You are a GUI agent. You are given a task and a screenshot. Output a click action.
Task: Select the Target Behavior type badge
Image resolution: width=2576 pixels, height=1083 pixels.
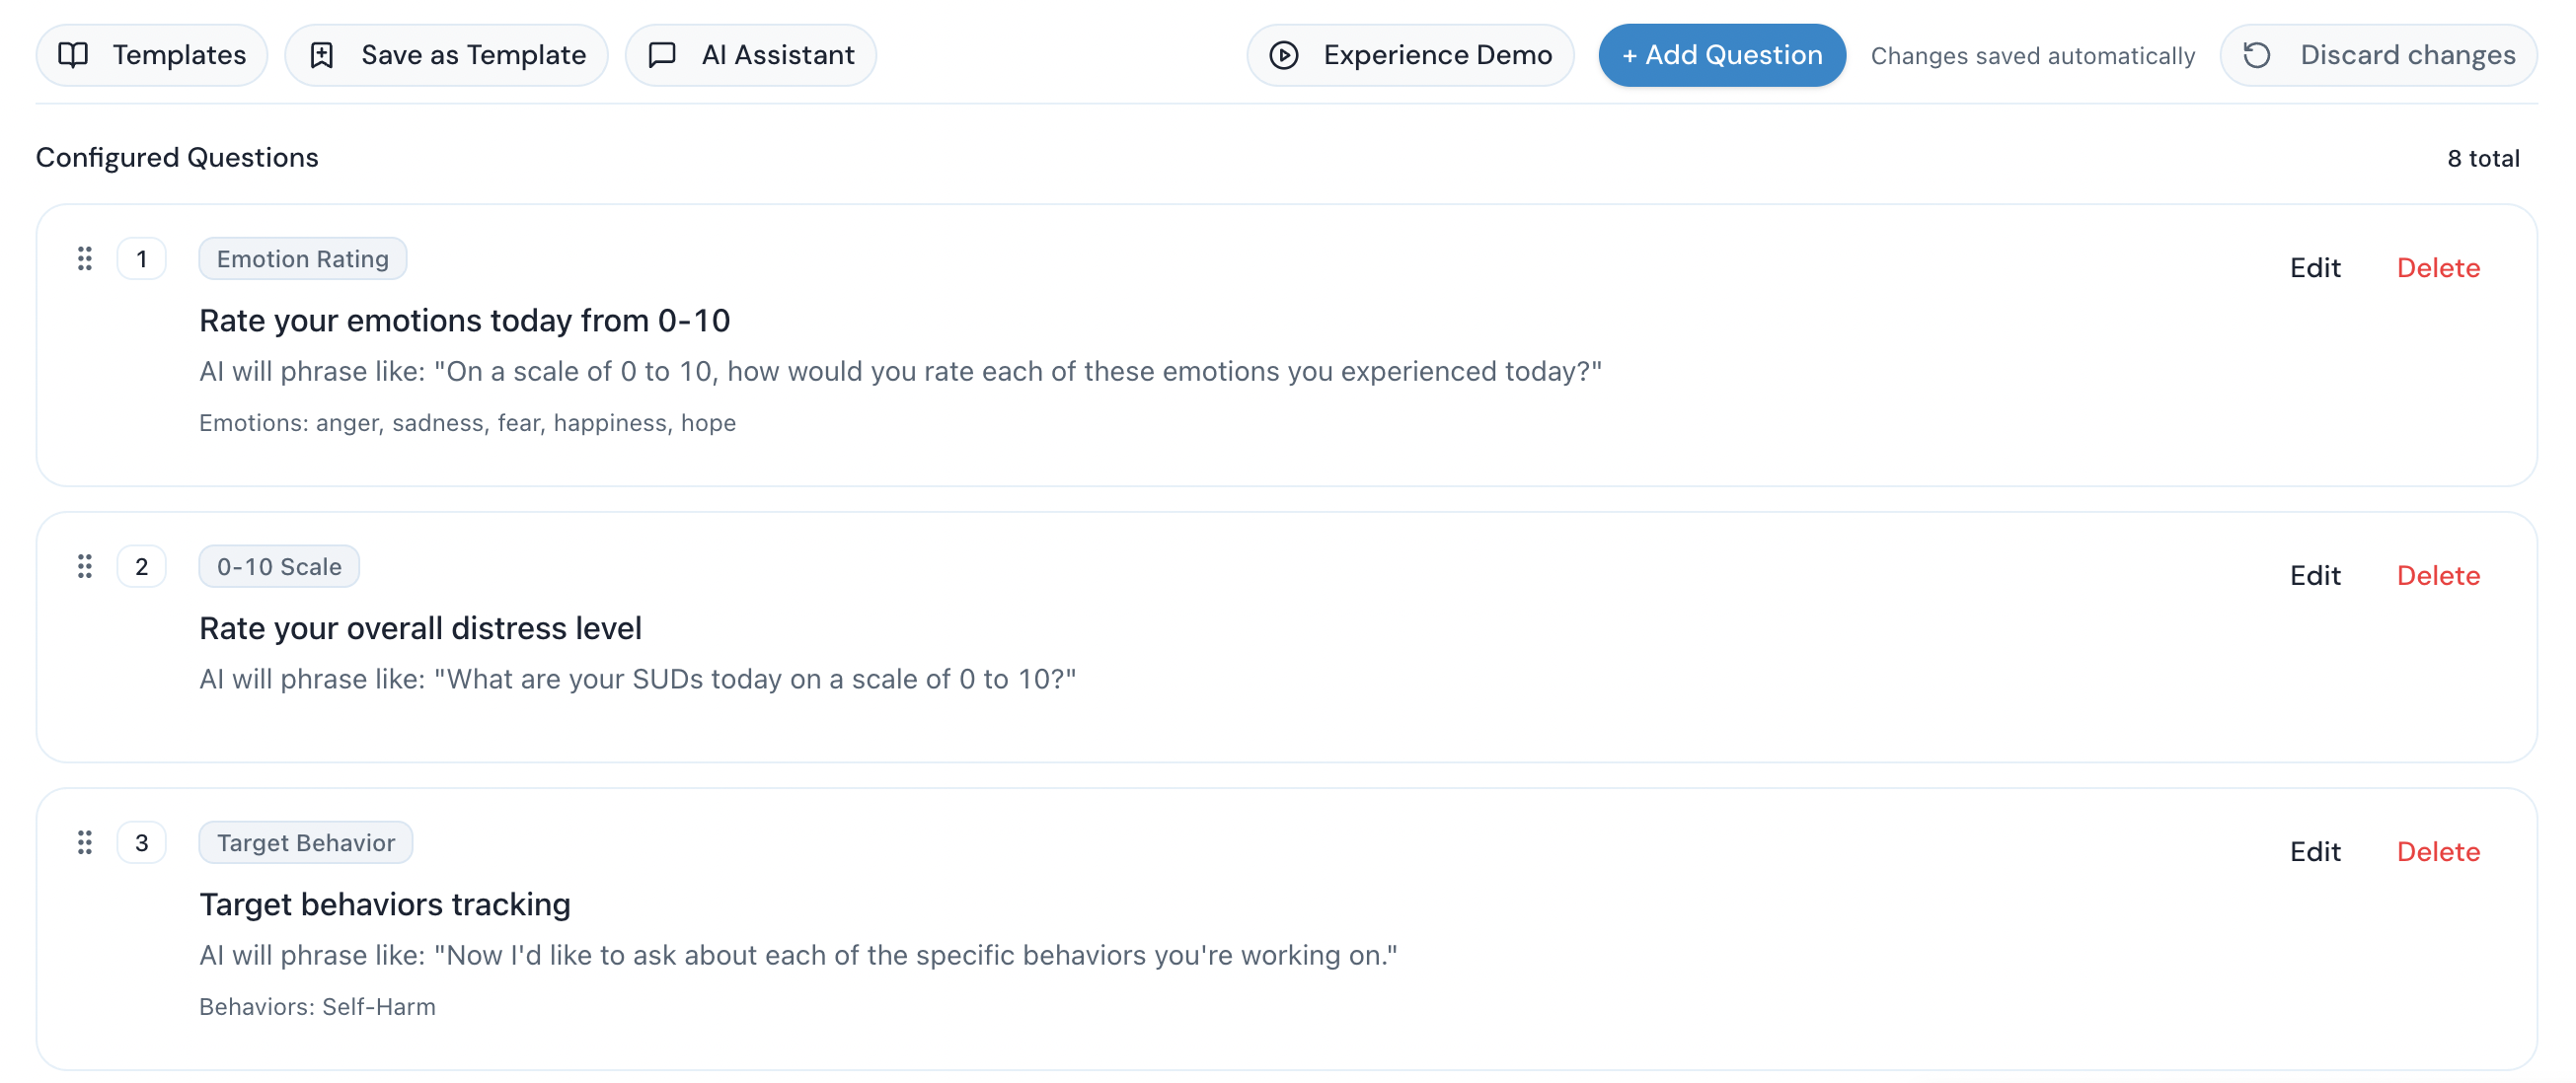click(306, 842)
